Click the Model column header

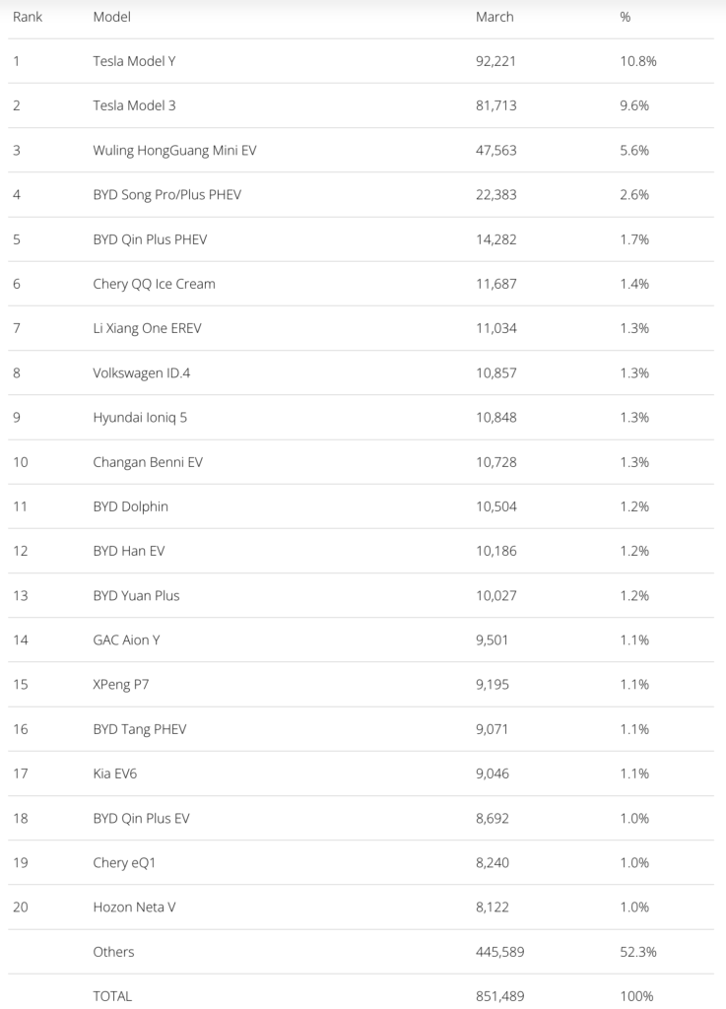coord(111,17)
